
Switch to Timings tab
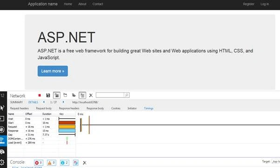[x=149, y=108]
